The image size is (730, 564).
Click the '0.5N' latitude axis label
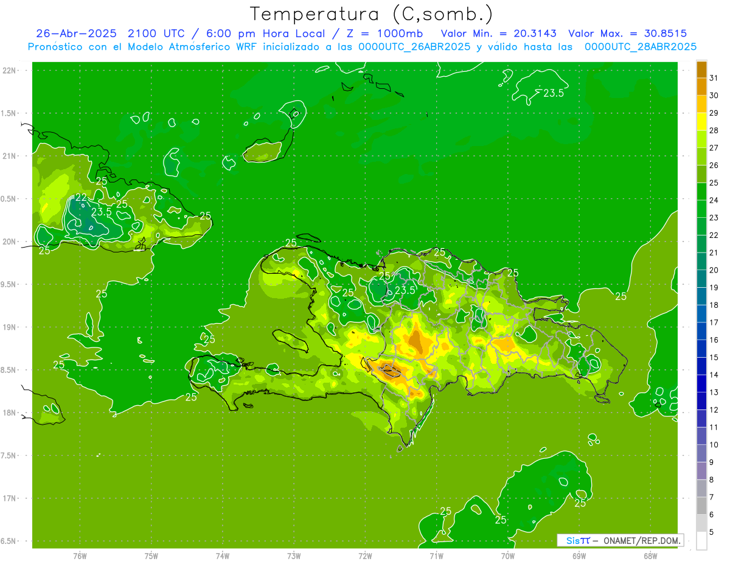pyautogui.click(x=8, y=199)
